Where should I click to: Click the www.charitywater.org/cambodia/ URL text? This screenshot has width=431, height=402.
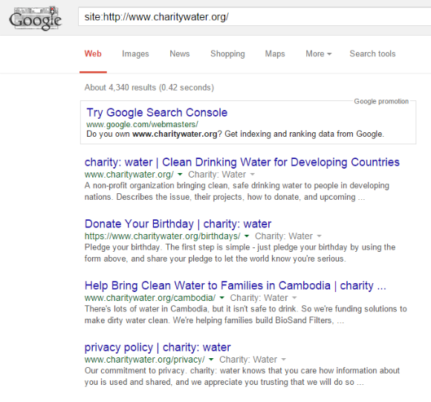[150, 297]
